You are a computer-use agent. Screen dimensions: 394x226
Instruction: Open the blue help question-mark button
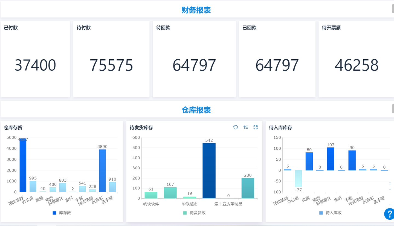(x=389, y=214)
